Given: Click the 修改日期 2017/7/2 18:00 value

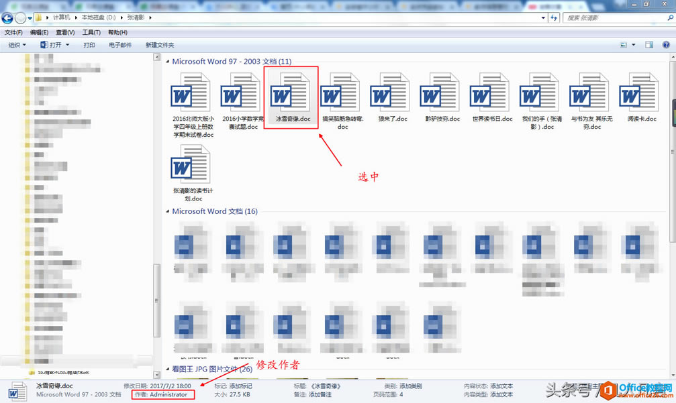Looking at the screenshot, I should tap(171, 386).
